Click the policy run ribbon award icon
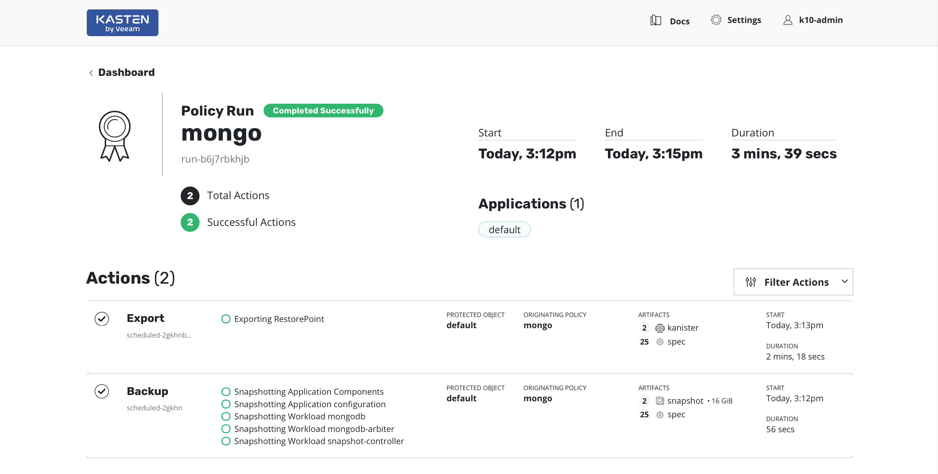The height and width of the screenshot is (474, 938). [x=115, y=136]
